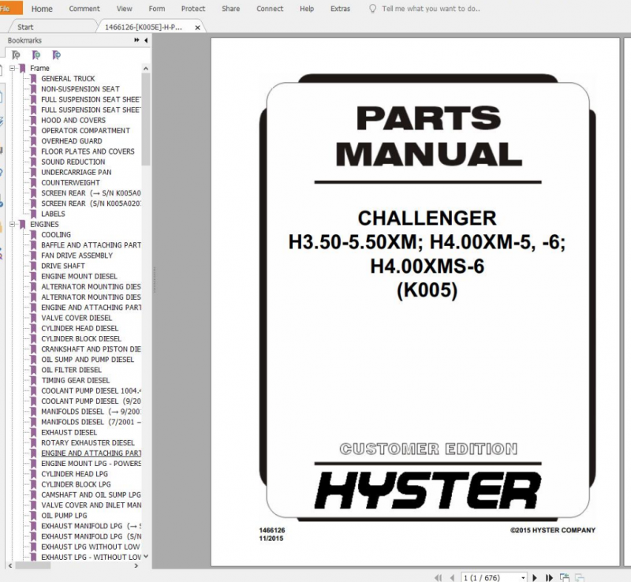Open the Help ribbon tab
Screen dimensions: 631x582
tap(307, 9)
